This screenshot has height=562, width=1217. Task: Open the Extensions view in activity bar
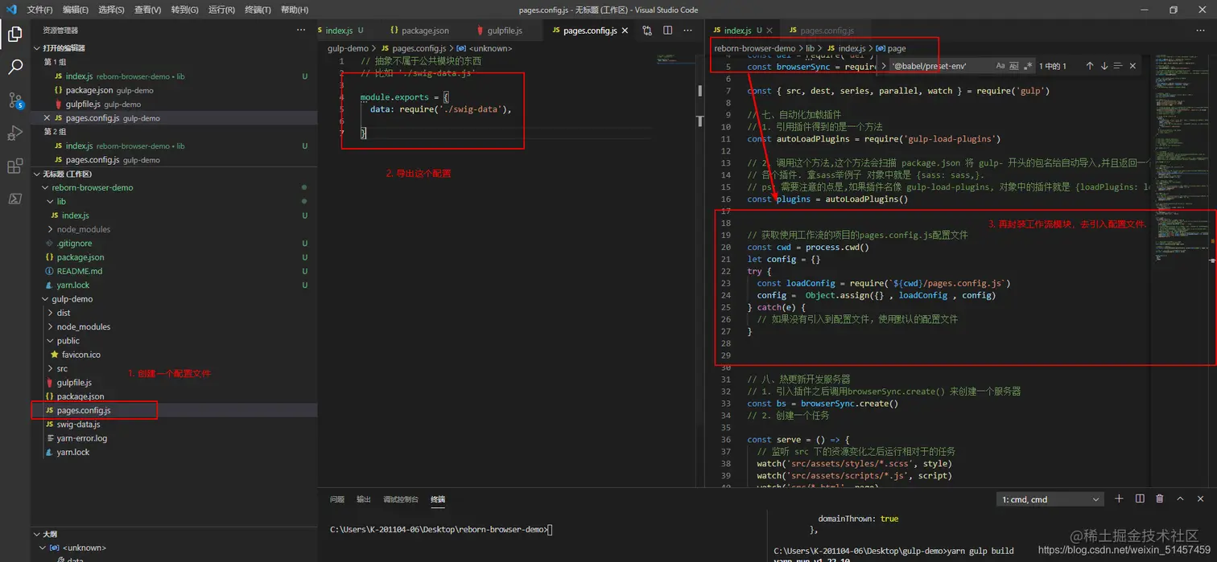click(x=14, y=166)
